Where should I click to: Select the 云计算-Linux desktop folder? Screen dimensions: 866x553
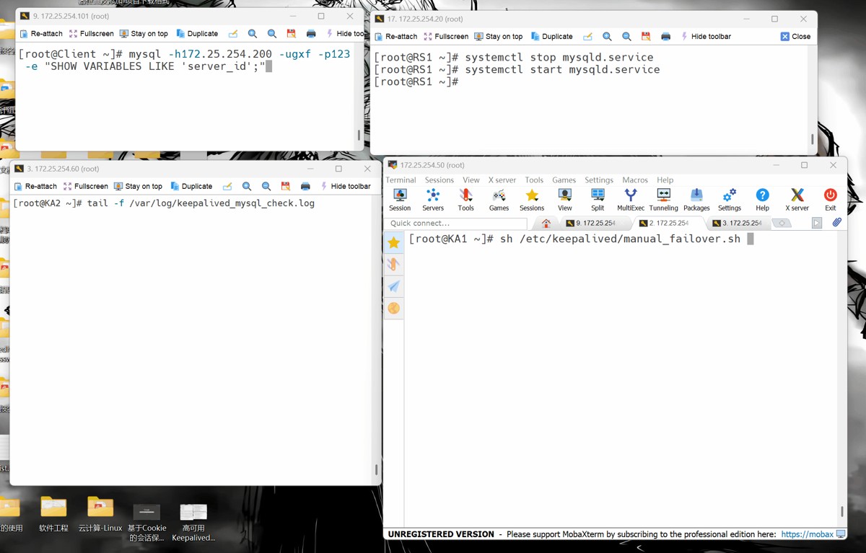(x=100, y=515)
